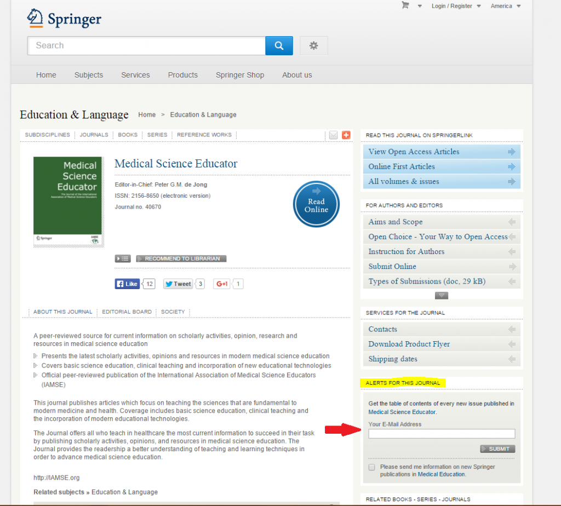Click the Read Online round button
This screenshot has width=561, height=506.
pos(316,204)
